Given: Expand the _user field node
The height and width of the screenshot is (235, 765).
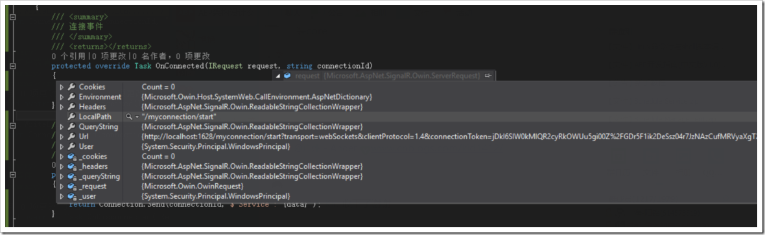Looking at the screenshot, I should coord(62,196).
